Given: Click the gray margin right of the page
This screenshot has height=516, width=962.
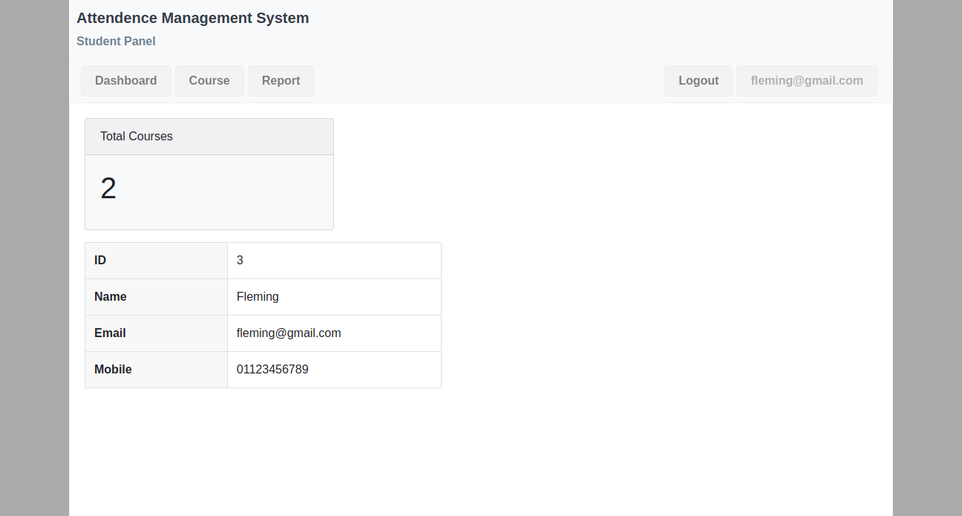Looking at the screenshot, I should (x=927, y=260).
